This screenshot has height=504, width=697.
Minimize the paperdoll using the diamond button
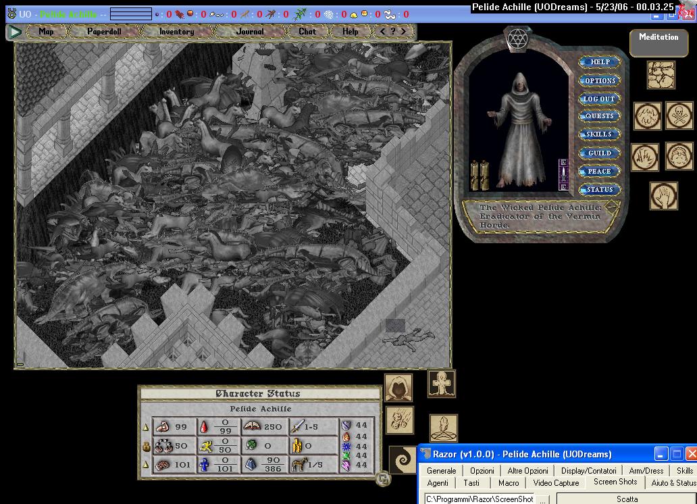click(x=612, y=207)
